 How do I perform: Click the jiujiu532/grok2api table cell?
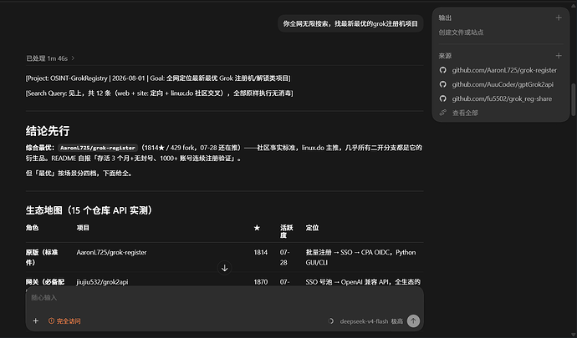pyautogui.click(x=102, y=282)
